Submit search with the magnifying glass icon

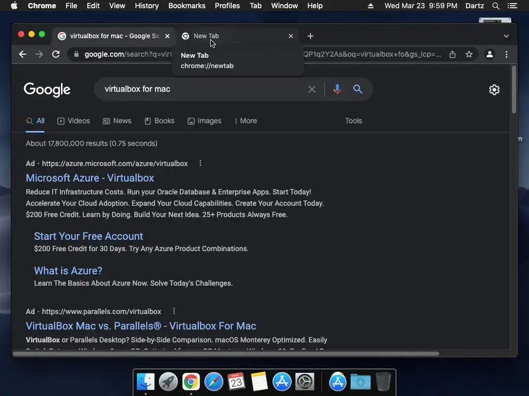pos(357,89)
